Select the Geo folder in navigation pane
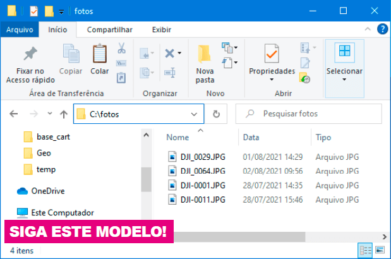This screenshot has height=259, width=391. pos(37,153)
